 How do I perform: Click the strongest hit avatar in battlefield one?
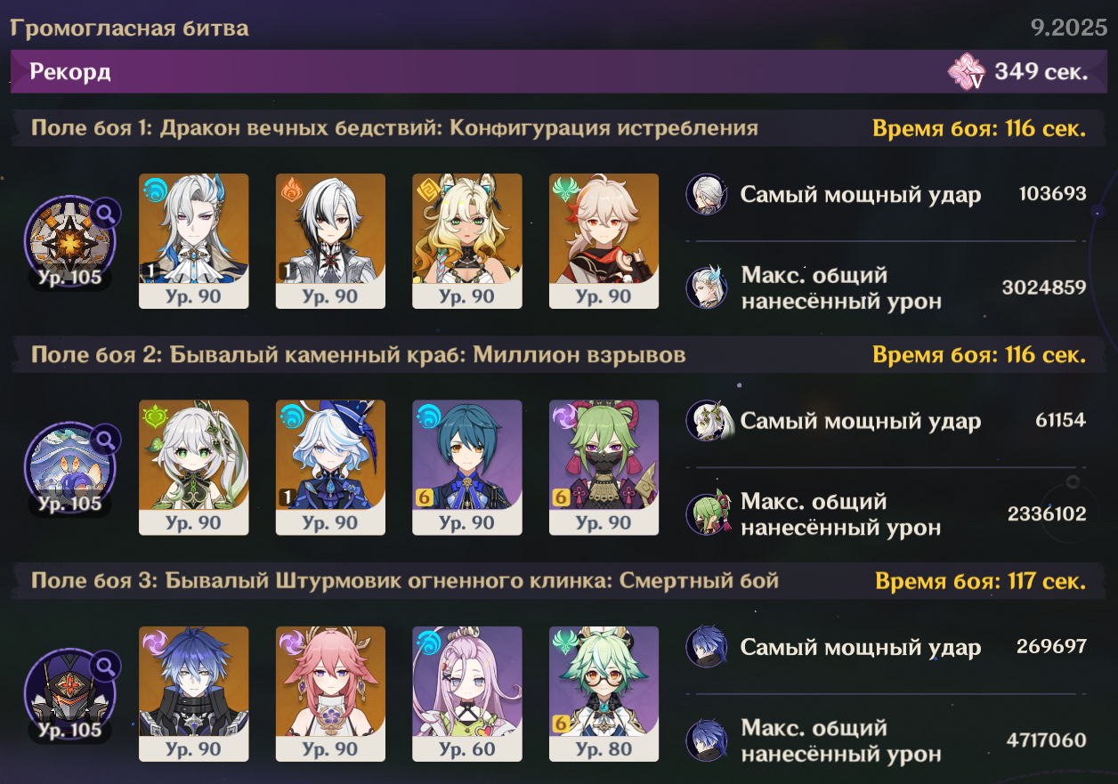(704, 194)
